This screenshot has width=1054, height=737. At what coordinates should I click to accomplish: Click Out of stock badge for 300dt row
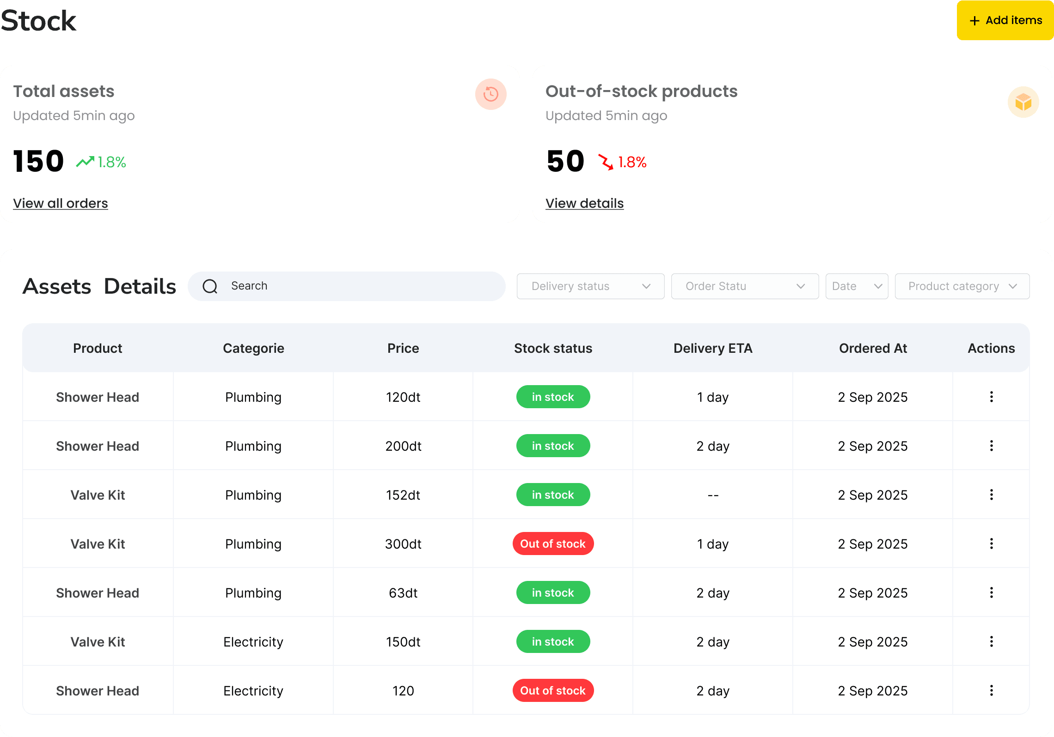click(x=553, y=544)
